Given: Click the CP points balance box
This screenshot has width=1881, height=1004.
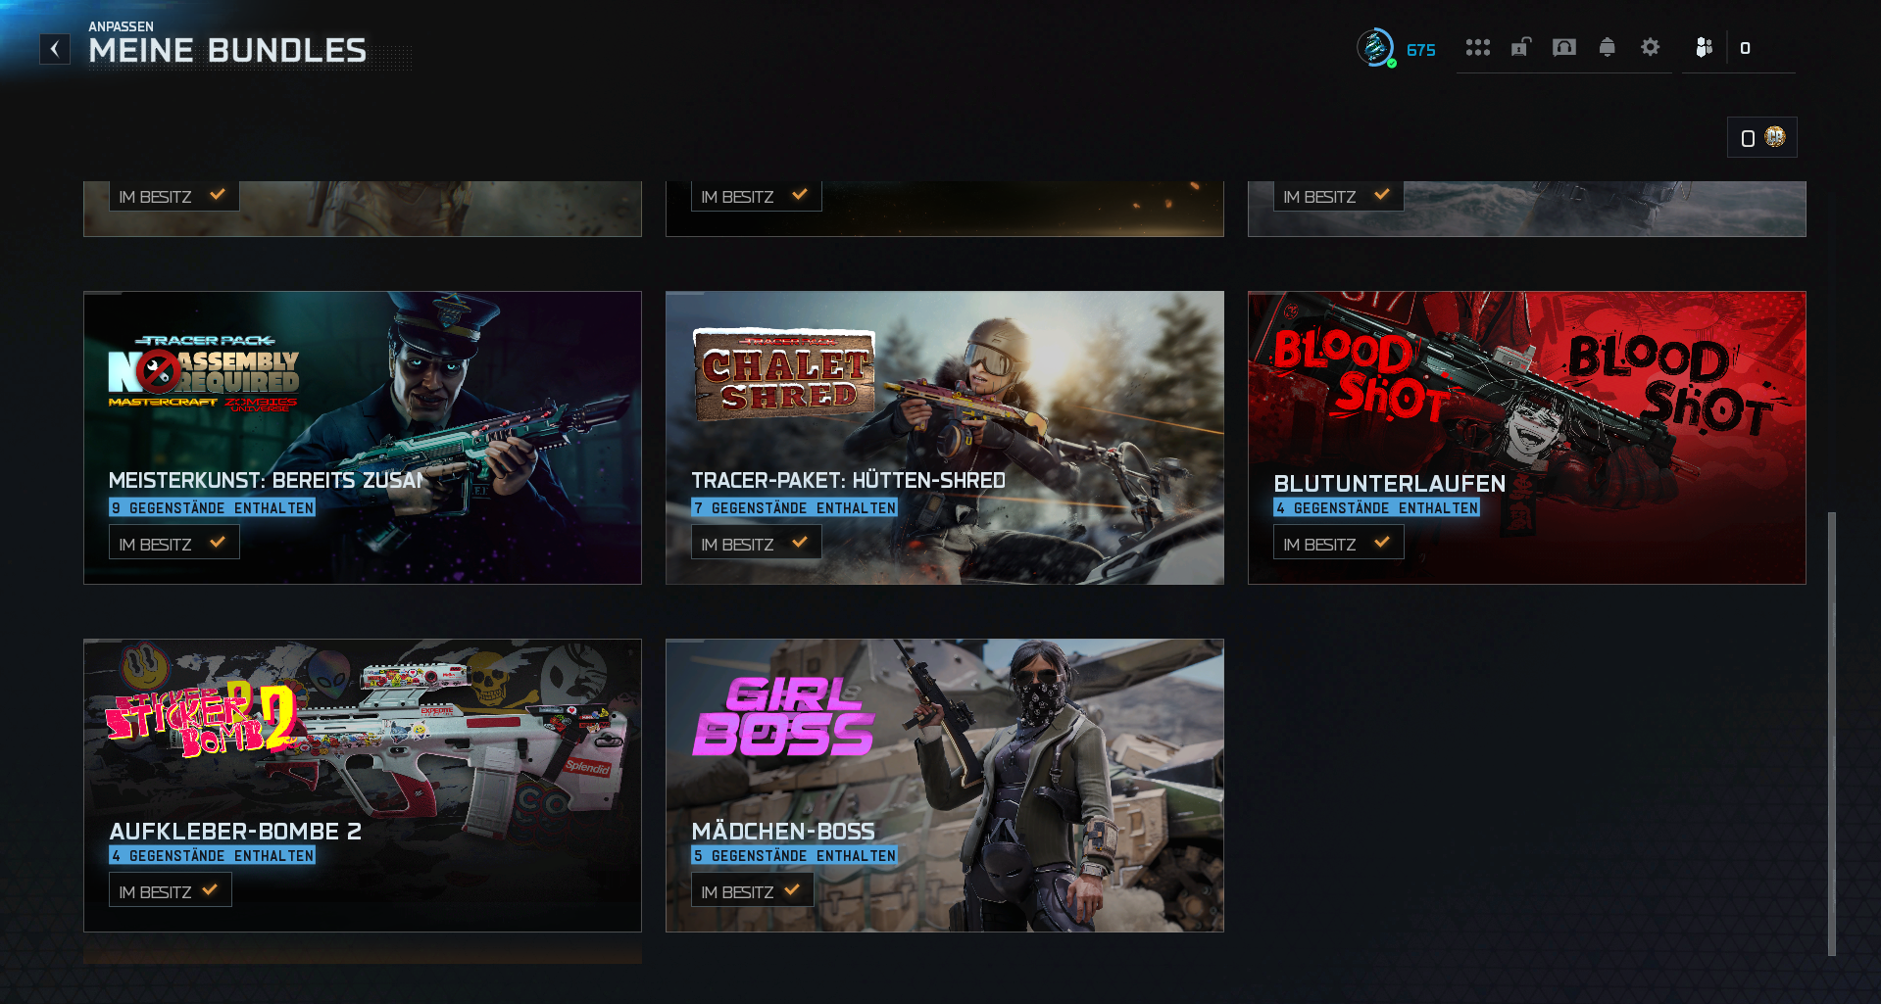Looking at the screenshot, I should (1761, 137).
